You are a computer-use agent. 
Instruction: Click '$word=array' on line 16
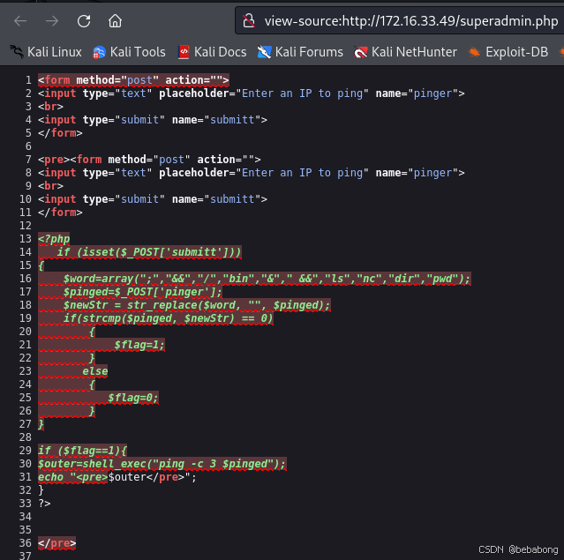point(98,279)
